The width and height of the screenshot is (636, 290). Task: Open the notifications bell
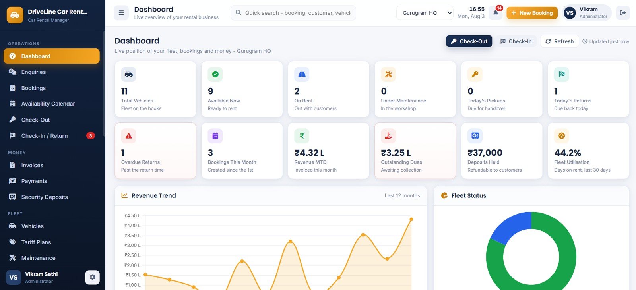496,13
